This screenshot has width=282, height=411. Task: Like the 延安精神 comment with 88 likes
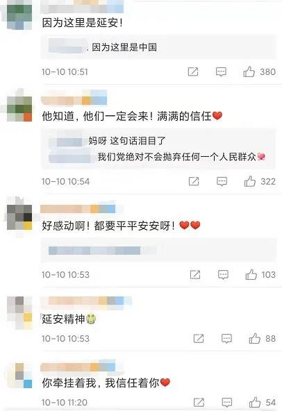coord(254,338)
